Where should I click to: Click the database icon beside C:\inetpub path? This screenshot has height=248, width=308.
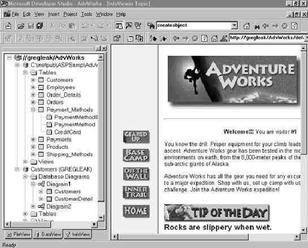click(26, 65)
